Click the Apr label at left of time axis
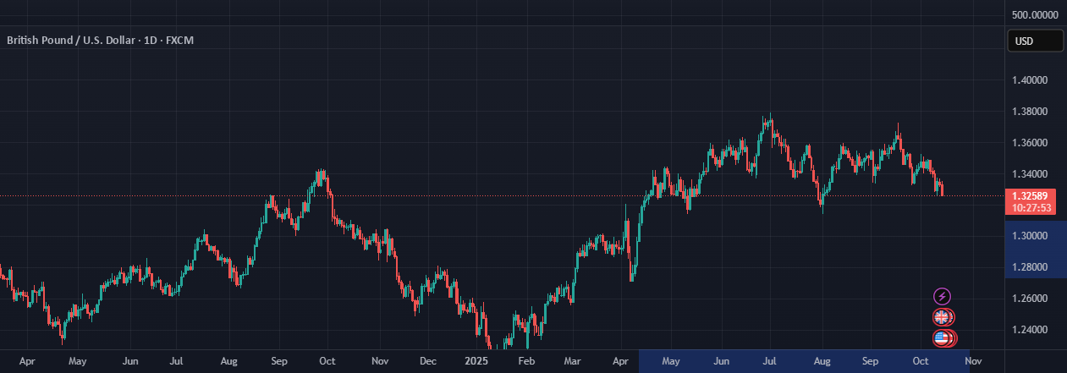The height and width of the screenshot is (373, 1067). 27,361
